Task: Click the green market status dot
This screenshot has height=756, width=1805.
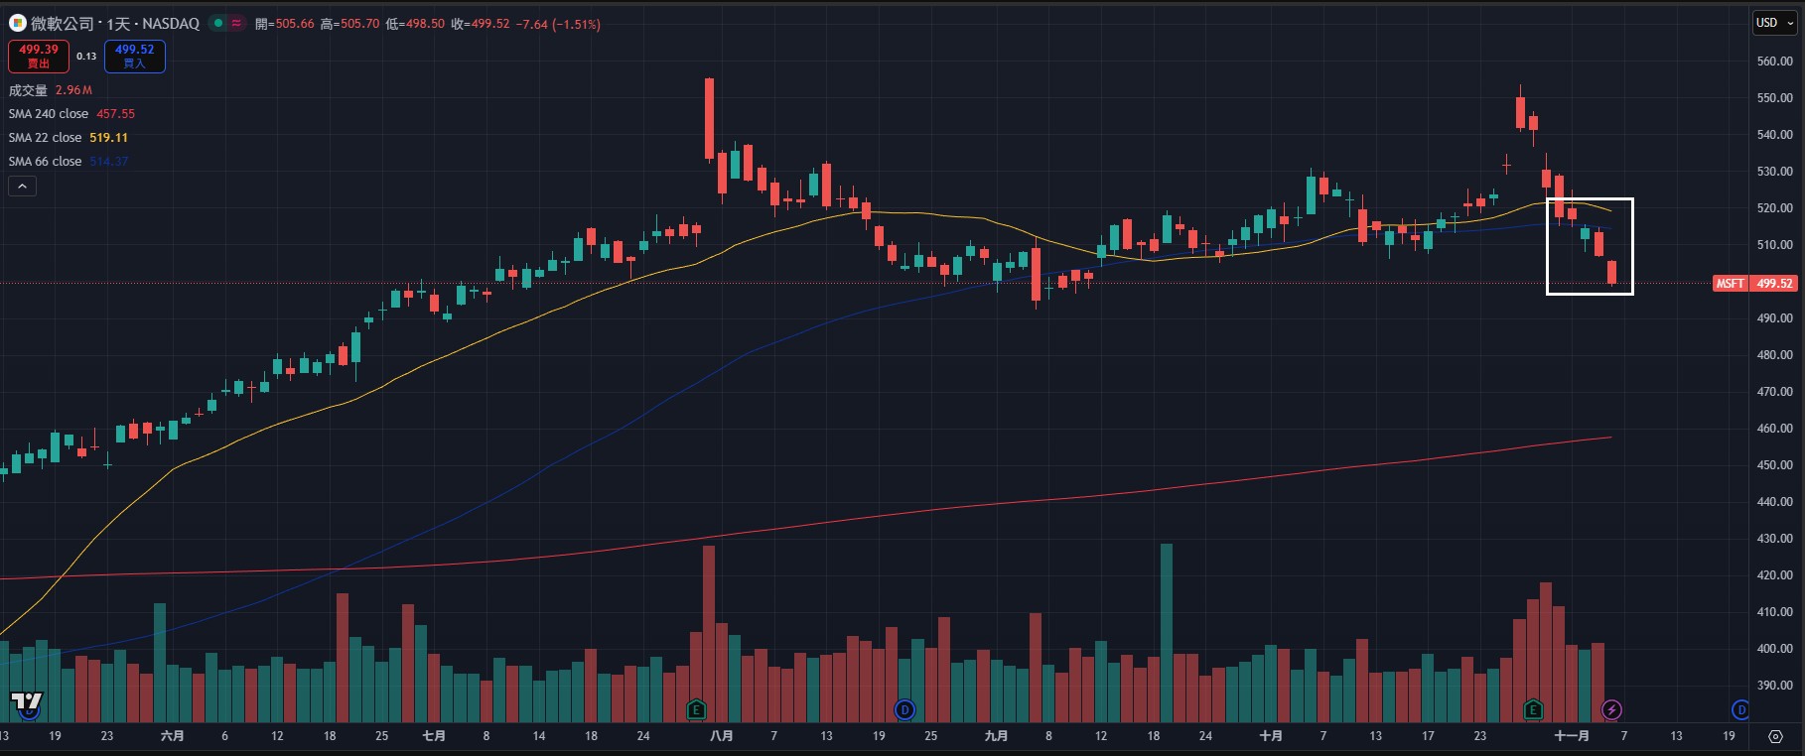Action: tap(218, 23)
